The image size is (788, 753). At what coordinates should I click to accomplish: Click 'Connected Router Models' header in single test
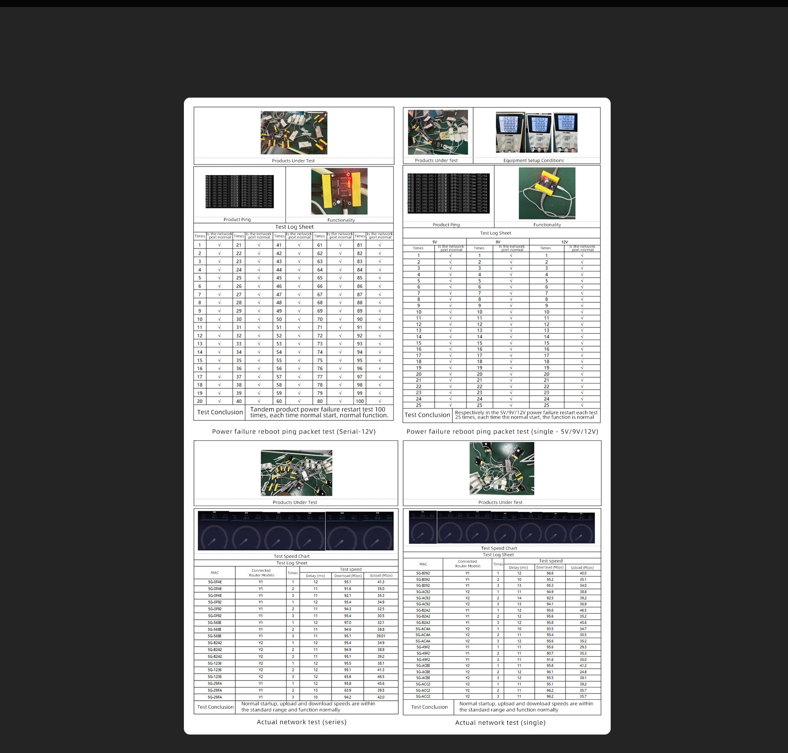[468, 564]
